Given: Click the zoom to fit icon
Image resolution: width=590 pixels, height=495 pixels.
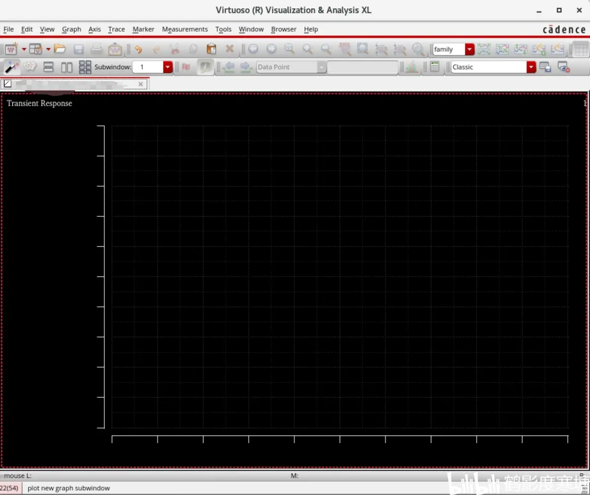Looking at the screenshot, I should coord(290,49).
